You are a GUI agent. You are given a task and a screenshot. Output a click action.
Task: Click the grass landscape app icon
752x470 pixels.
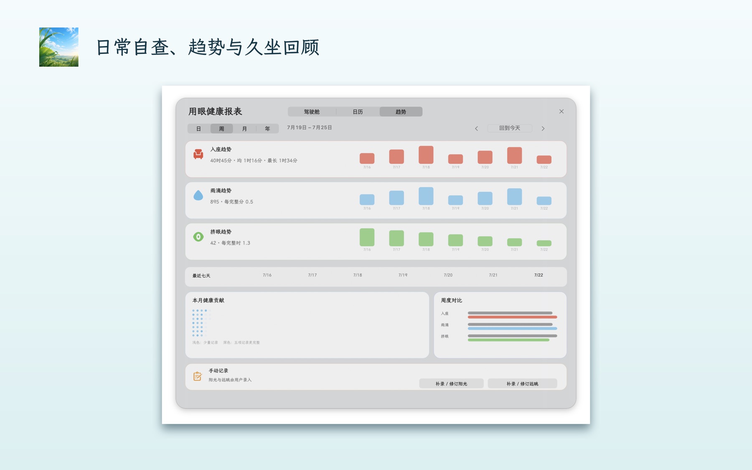click(x=59, y=47)
